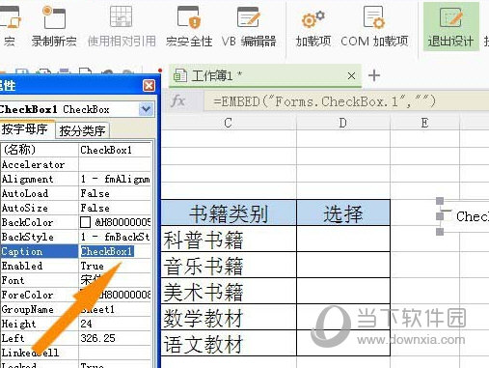Select the BackColor property name
The height and width of the screenshot is (368, 489).
pos(40,222)
